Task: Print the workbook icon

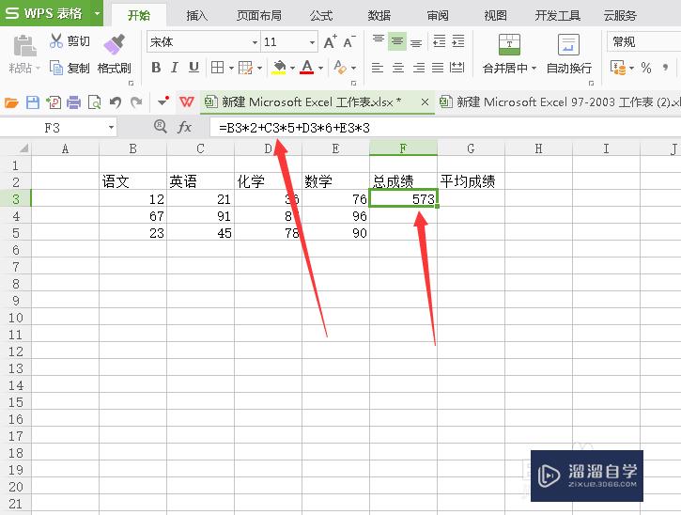Action: point(74,102)
